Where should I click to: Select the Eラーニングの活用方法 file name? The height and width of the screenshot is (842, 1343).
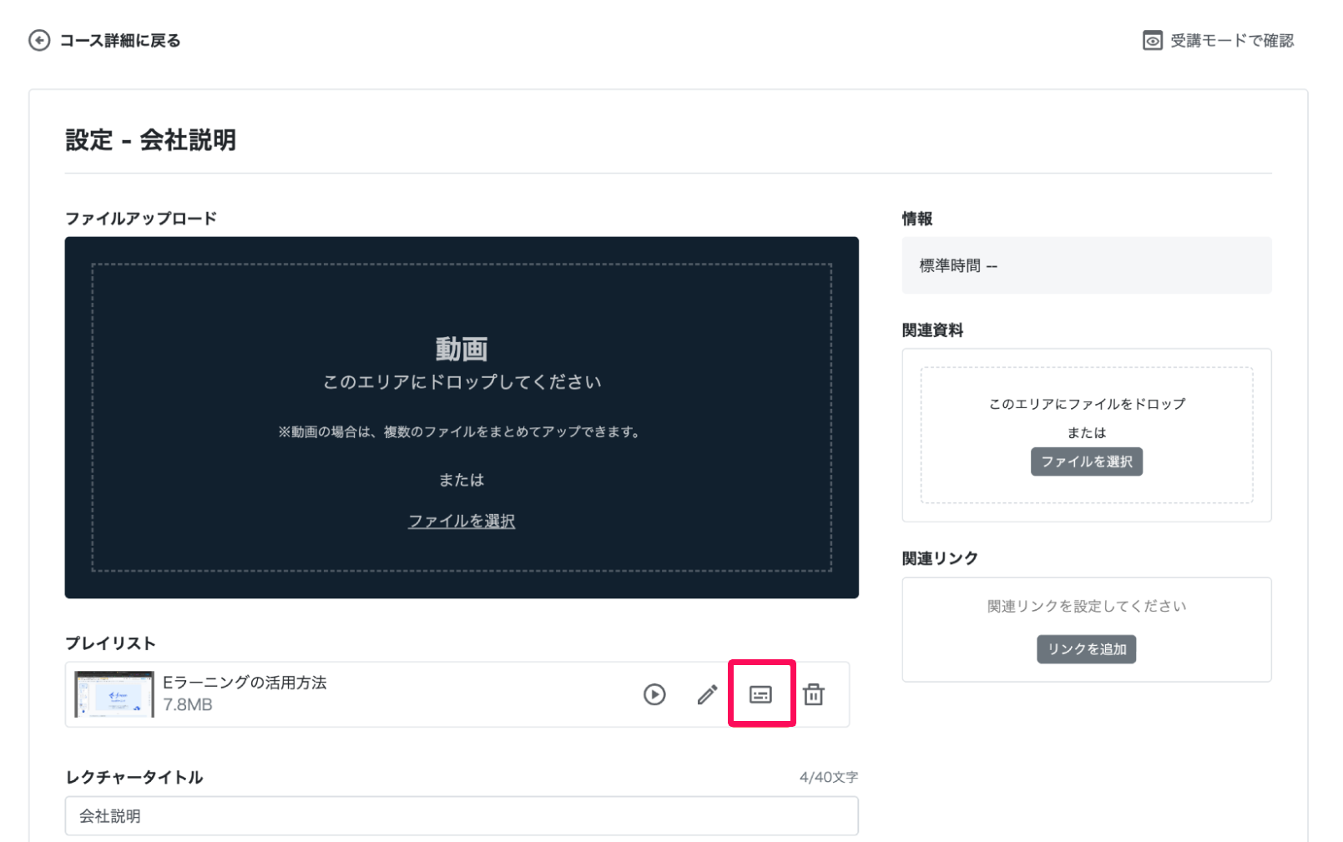[x=245, y=682]
